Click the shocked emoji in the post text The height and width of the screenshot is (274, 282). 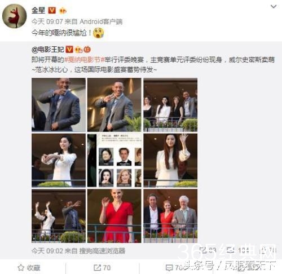pos(99,33)
